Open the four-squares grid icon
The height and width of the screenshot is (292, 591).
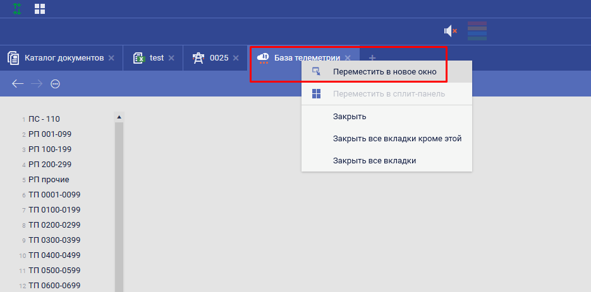pyautogui.click(x=40, y=9)
